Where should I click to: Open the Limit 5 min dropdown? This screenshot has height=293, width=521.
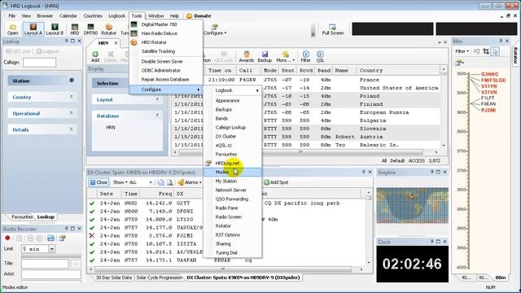pyautogui.click(x=52, y=248)
